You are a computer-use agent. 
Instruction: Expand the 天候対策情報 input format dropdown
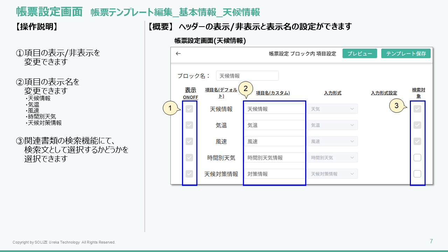pyautogui.click(x=332, y=174)
